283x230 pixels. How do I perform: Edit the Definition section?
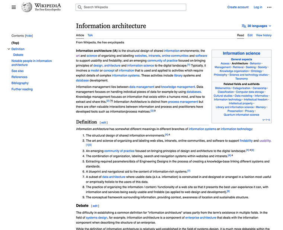coord(104,123)
